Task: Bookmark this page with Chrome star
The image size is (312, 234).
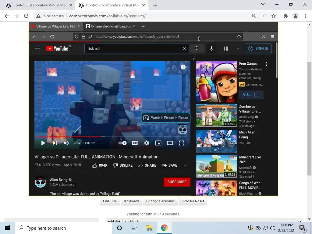Action: coord(274,16)
